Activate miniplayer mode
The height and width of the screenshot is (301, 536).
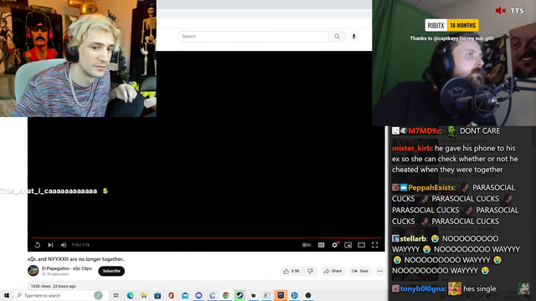pos(348,245)
